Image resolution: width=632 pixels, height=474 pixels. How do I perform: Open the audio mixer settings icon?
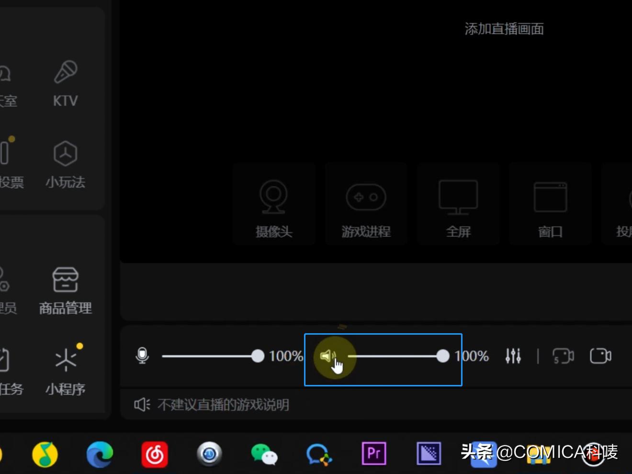(513, 356)
